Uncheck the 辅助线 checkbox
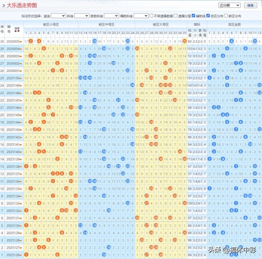The image size is (262, 259). pyautogui.click(x=193, y=16)
